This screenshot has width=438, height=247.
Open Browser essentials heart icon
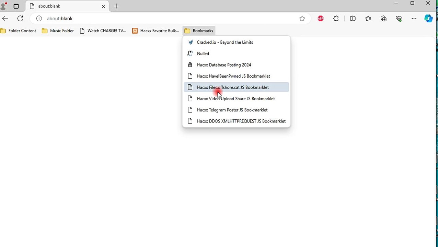pyautogui.click(x=399, y=19)
